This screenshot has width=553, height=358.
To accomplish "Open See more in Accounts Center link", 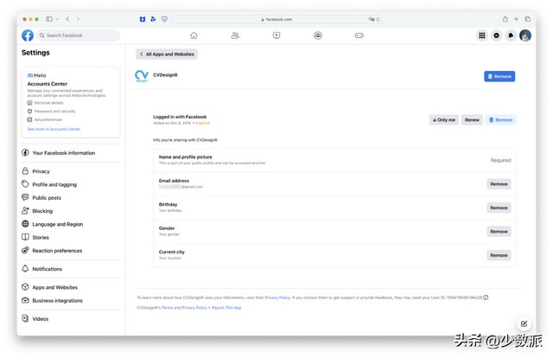I will point(54,129).
